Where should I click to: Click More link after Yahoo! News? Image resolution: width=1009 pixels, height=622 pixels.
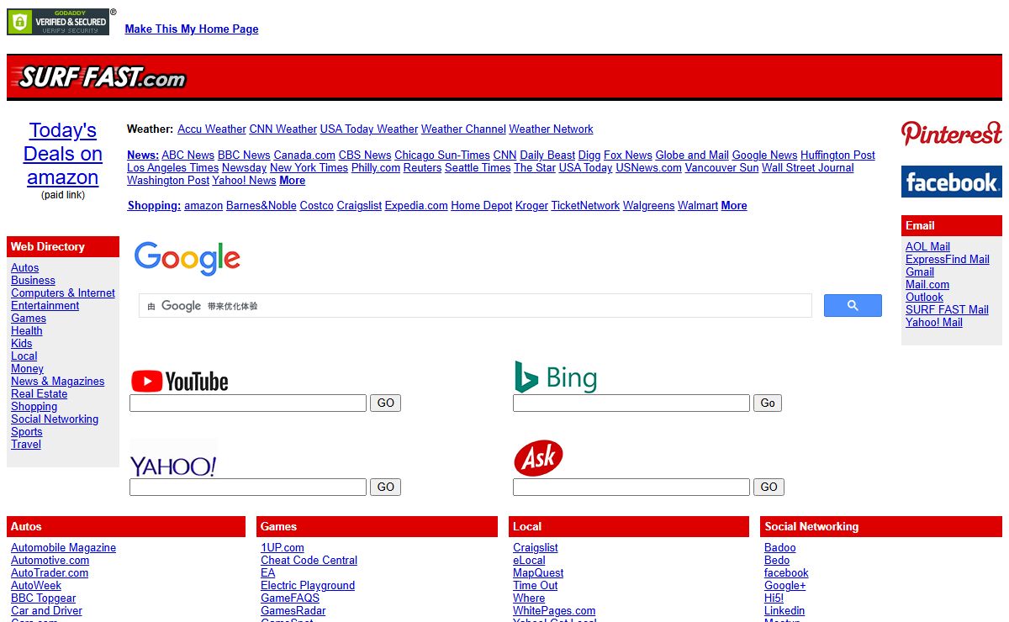click(x=293, y=181)
